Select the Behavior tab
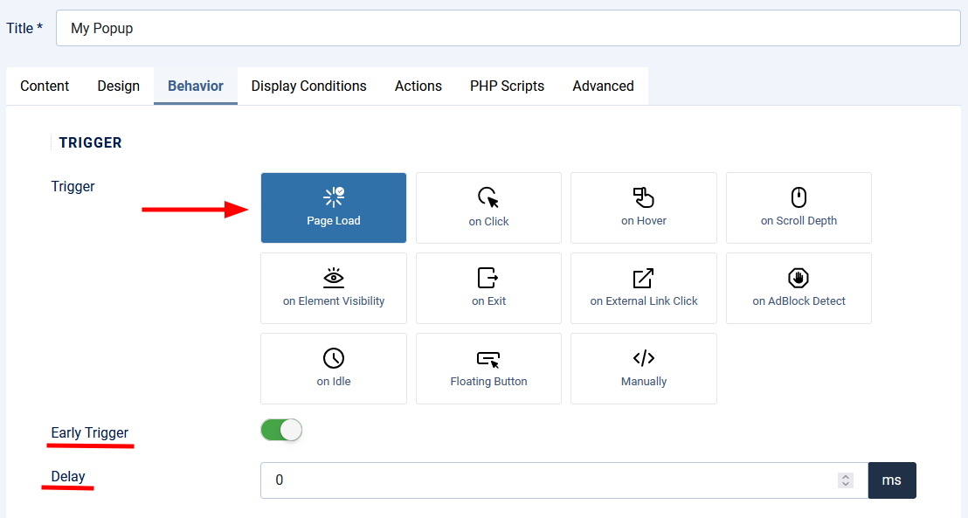This screenshot has width=968, height=518. [x=196, y=86]
